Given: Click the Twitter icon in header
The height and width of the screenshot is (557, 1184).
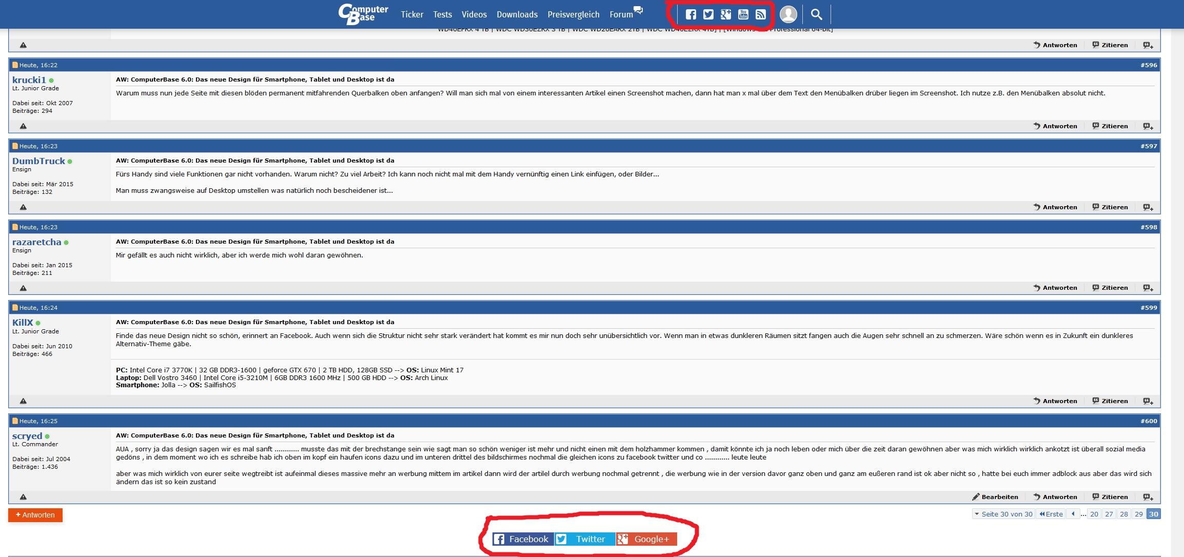Looking at the screenshot, I should coord(708,14).
